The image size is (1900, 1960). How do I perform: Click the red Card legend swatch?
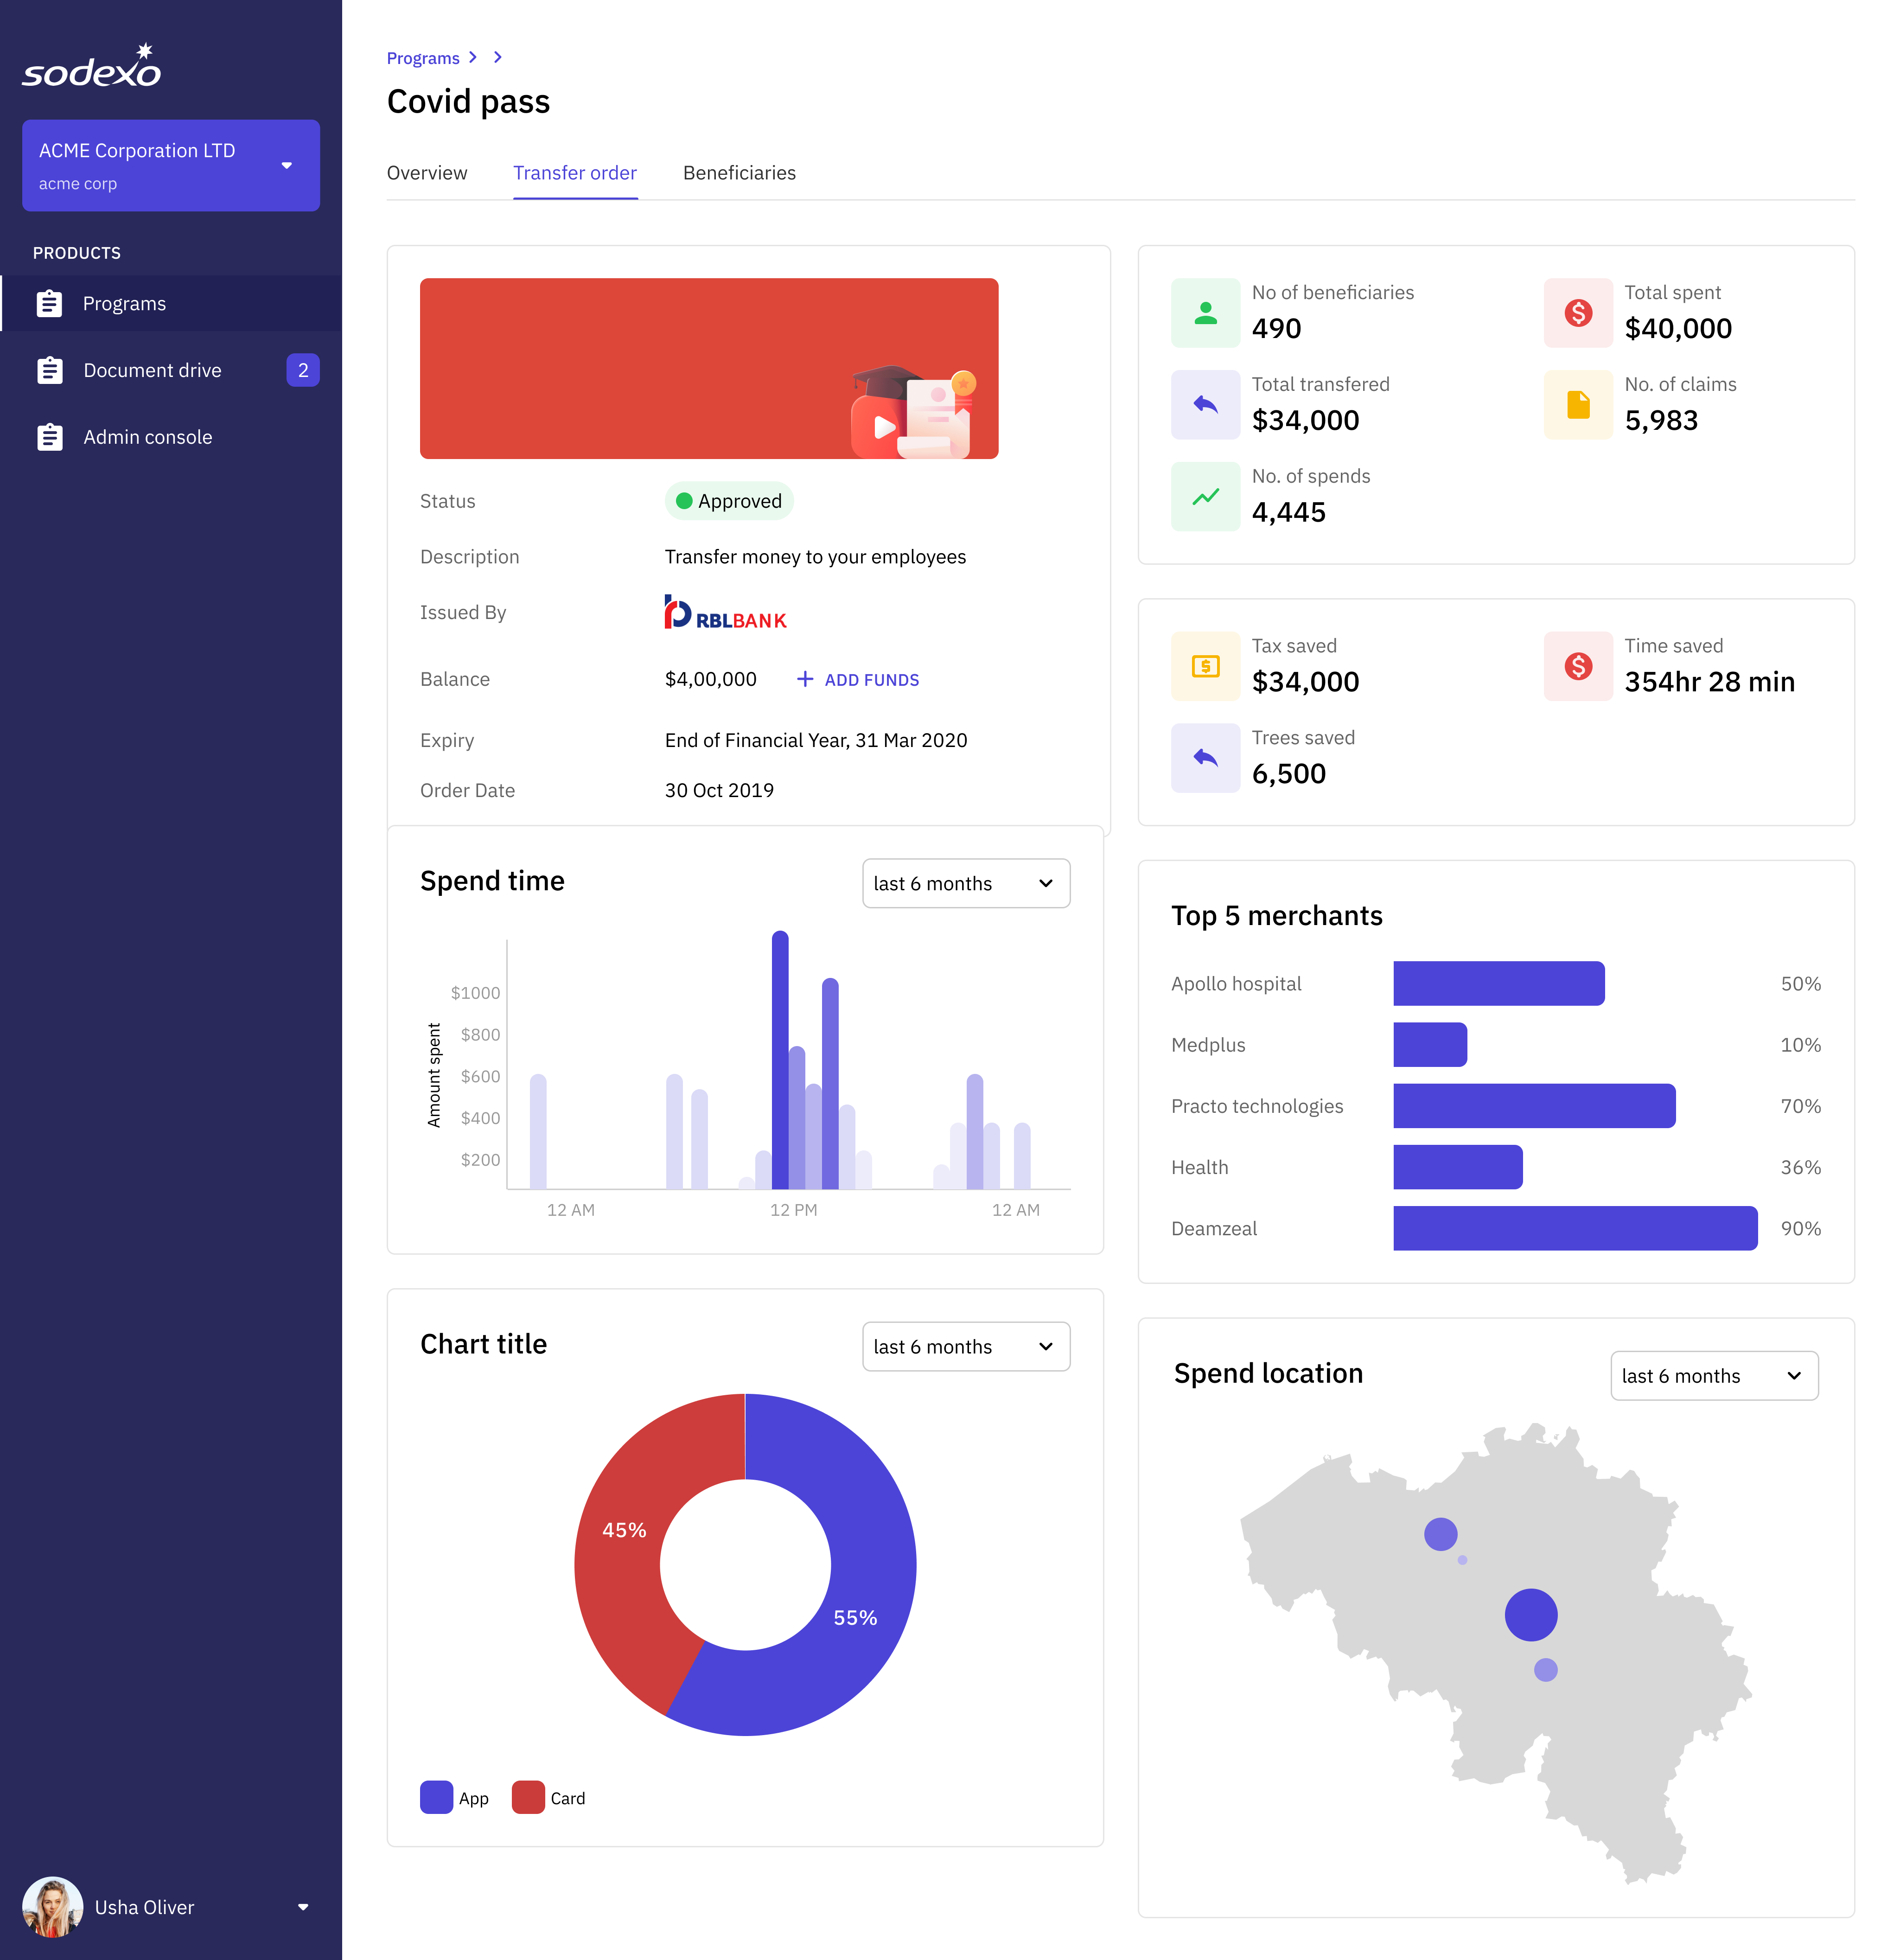[528, 1797]
